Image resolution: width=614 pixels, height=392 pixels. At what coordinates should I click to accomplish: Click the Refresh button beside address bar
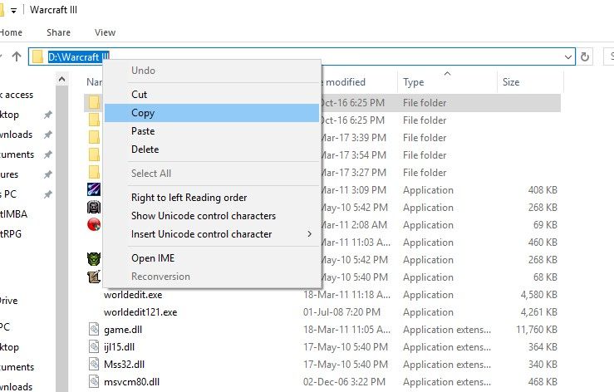(x=585, y=57)
